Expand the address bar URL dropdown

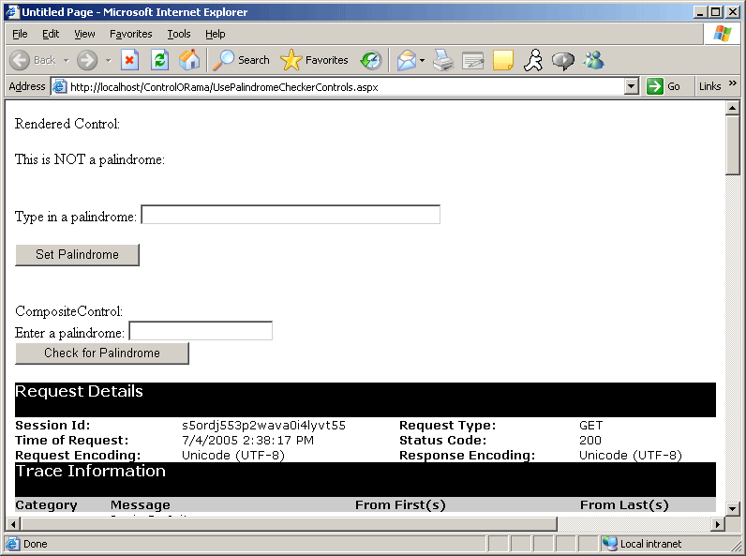click(631, 86)
